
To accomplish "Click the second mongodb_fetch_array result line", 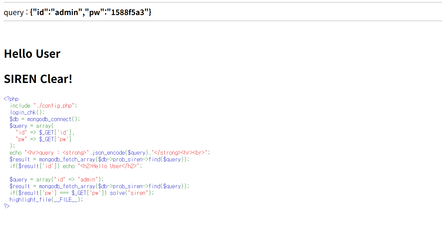I will tap(99, 186).
